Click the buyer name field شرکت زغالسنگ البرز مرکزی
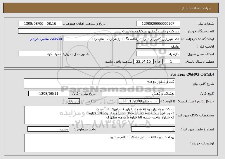 [99, 31]
